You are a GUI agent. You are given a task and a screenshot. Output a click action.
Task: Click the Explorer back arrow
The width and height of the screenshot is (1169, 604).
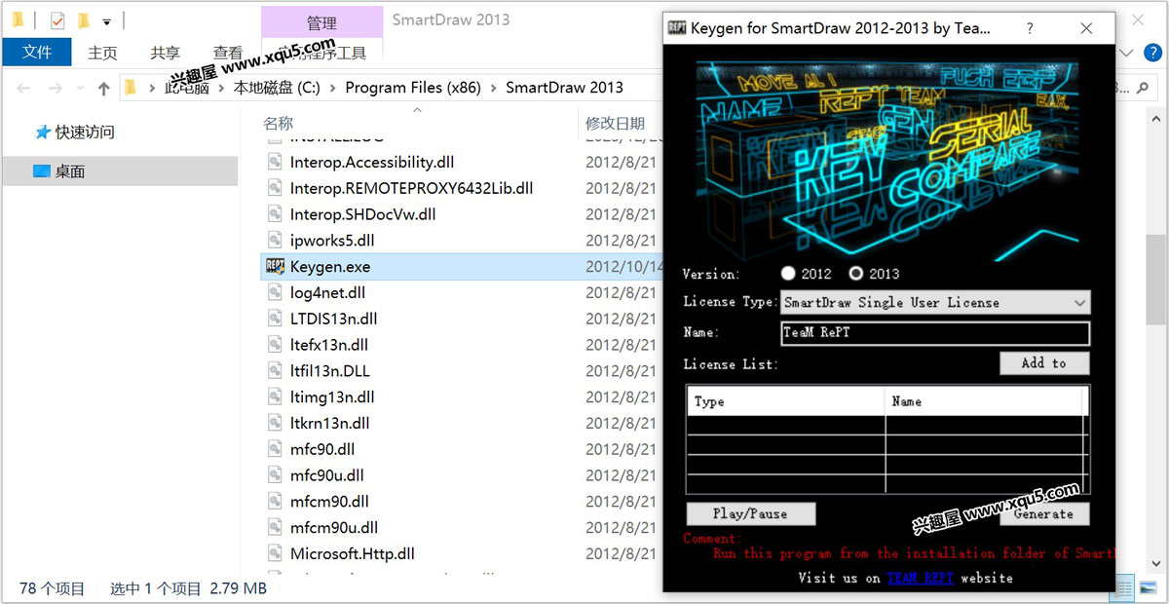tap(23, 88)
